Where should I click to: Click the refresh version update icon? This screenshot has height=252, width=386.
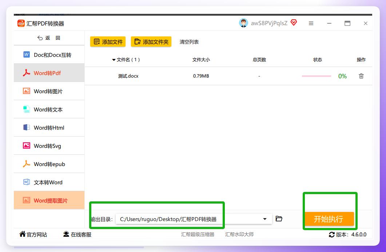coord(331,235)
